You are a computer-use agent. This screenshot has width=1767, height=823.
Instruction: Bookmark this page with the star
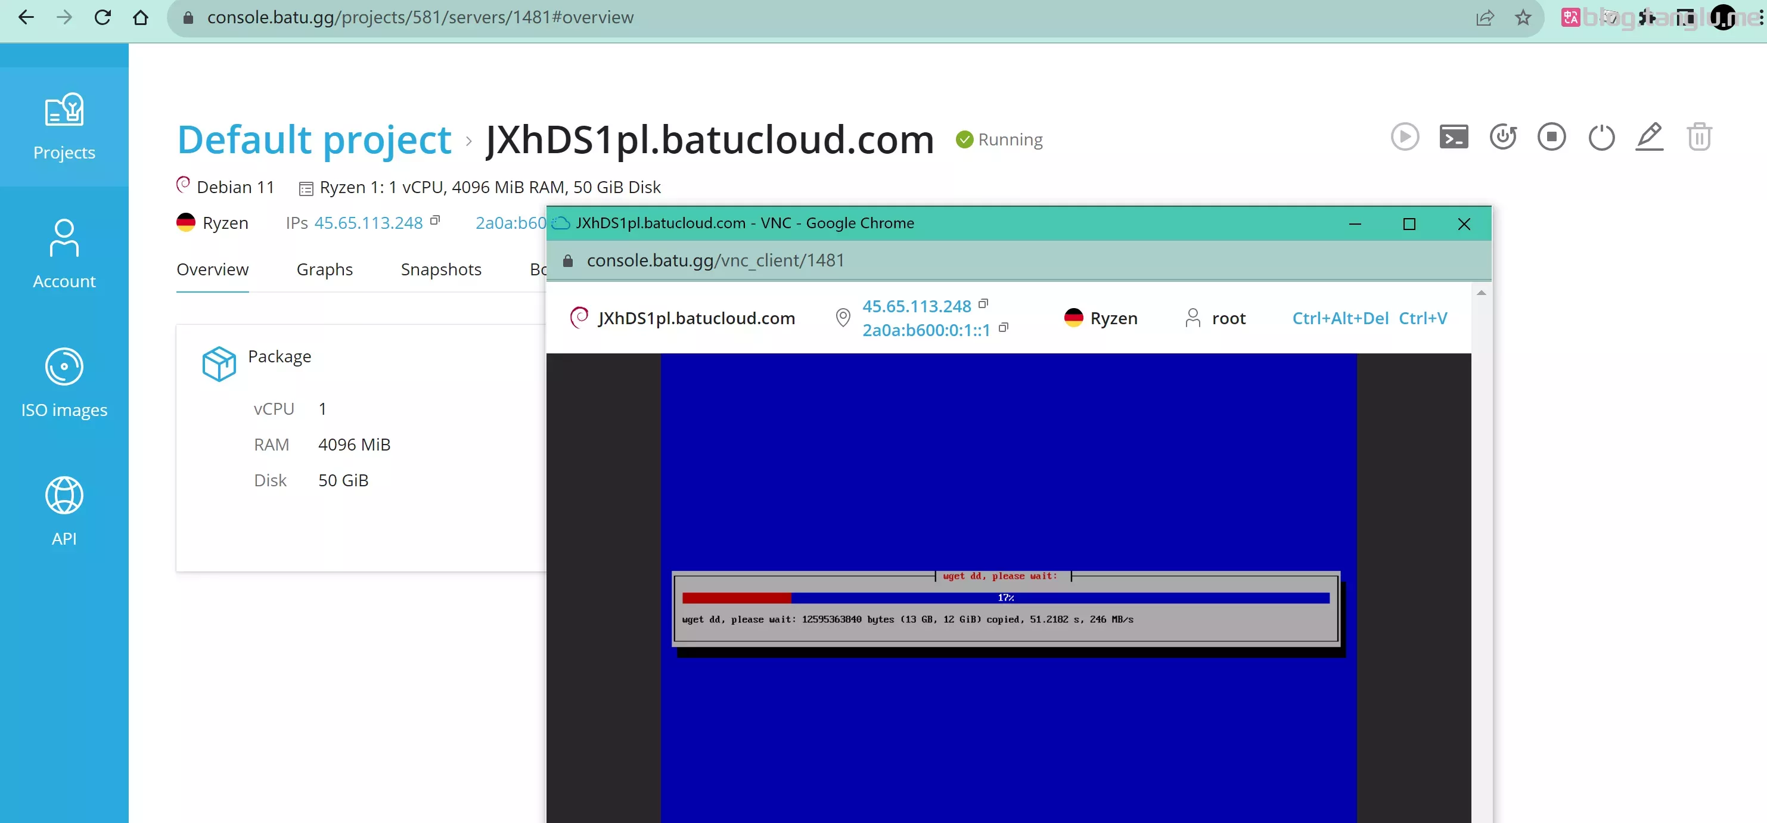[1523, 17]
